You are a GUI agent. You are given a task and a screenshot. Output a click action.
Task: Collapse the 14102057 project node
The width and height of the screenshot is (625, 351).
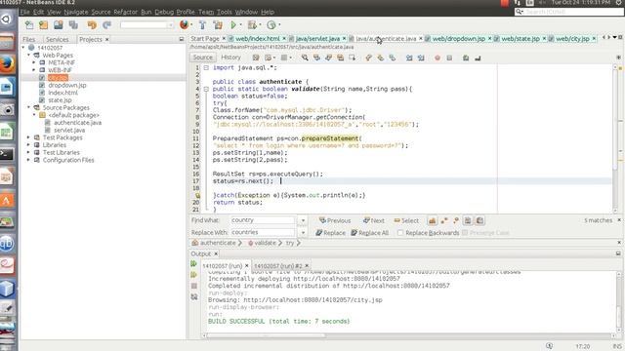pos(23,48)
